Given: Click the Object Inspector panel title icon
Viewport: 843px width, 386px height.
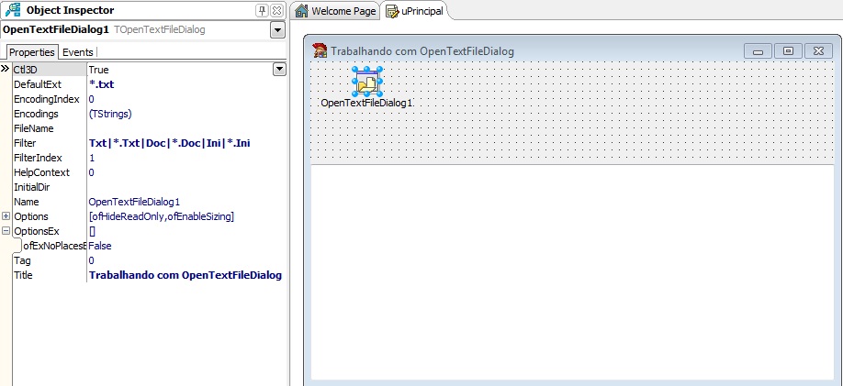Looking at the screenshot, I should [x=13, y=10].
